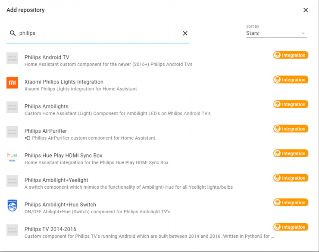
Task: Click the Sort by dropdown arrow
Action: click(x=303, y=34)
